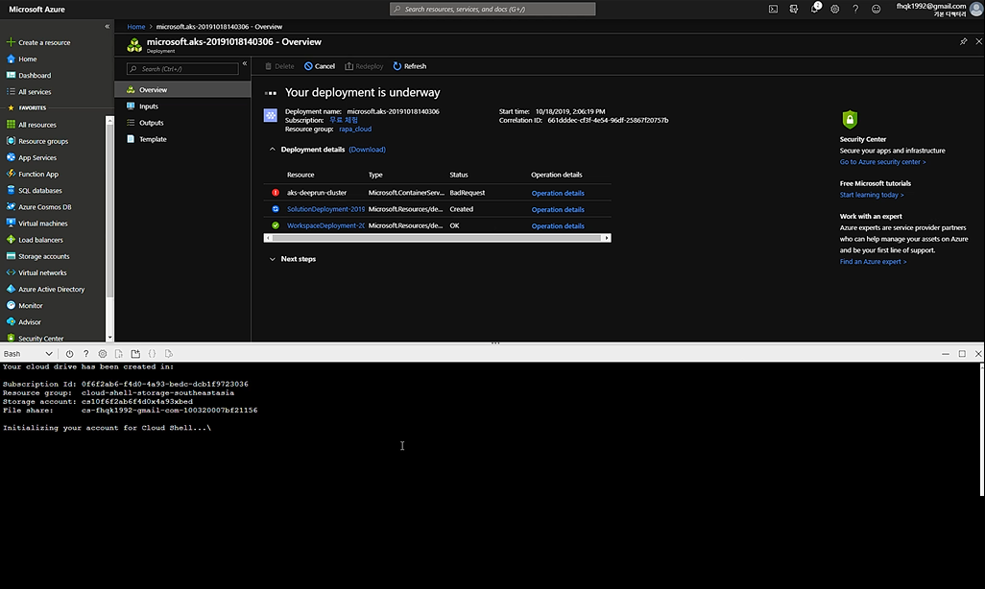The image size is (985, 589).
Task: Open the Help question mark in top bar
Action: pyautogui.click(x=855, y=9)
